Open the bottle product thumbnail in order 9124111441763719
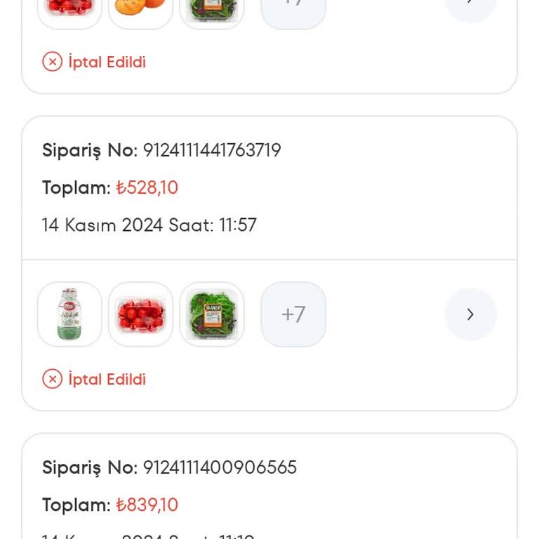This screenshot has height=539, width=539. point(69,314)
